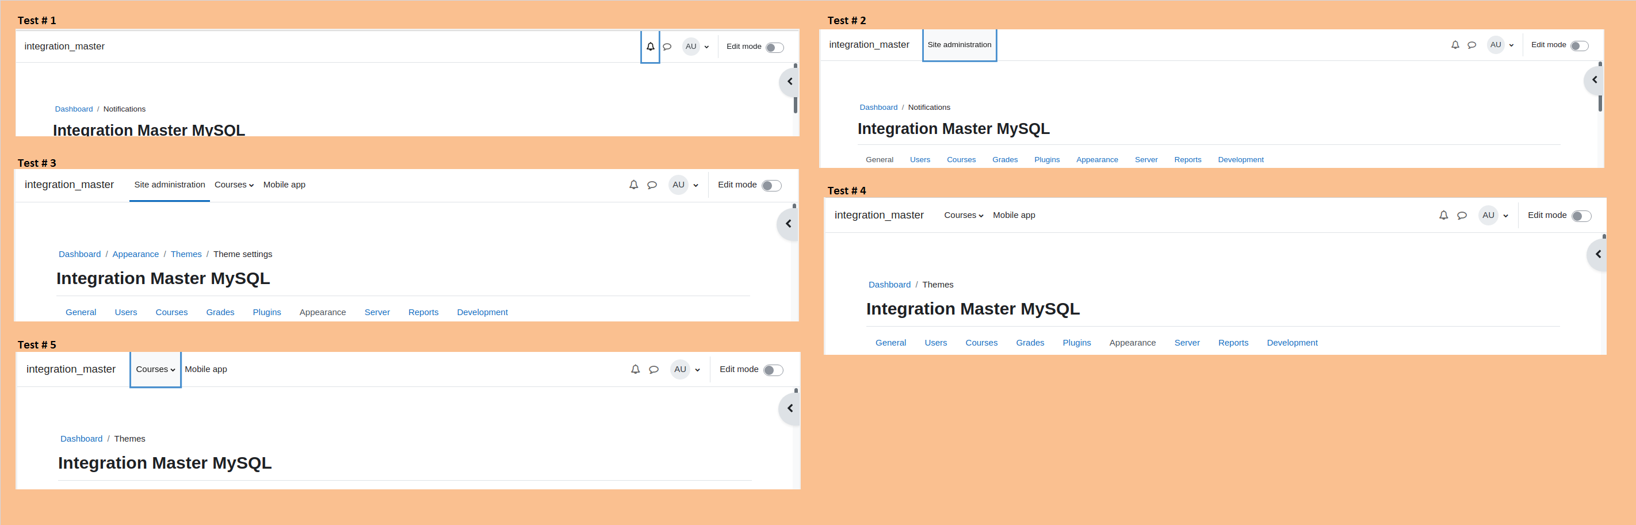The width and height of the screenshot is (1636, 525).
Task: Click Themes breadcrumb link in Test # 3
Action: (x=186, y=255)
